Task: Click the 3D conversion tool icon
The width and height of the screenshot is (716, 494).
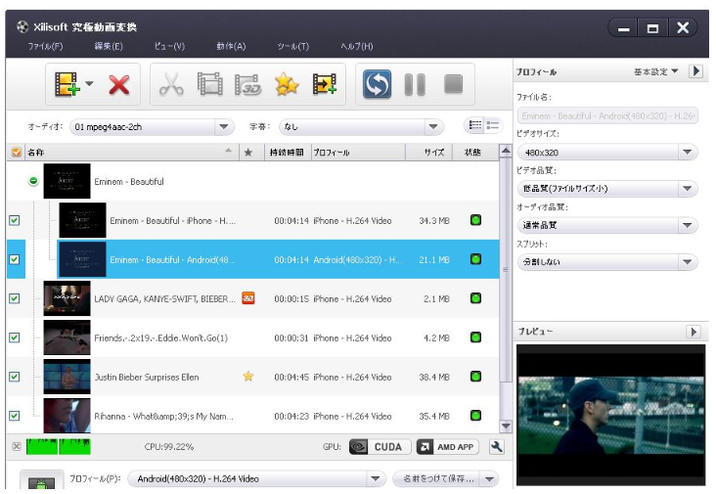Action: click(247, 84)
